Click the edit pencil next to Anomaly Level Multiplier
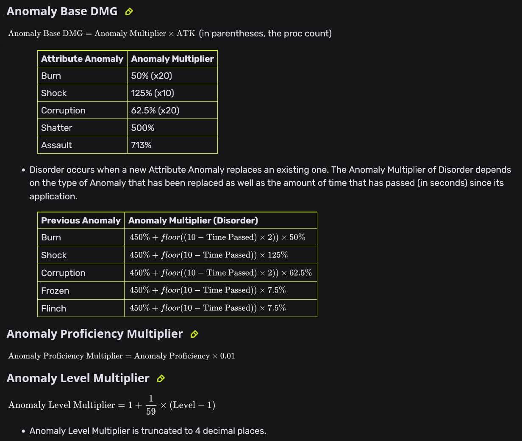 (x=161, y=379)
